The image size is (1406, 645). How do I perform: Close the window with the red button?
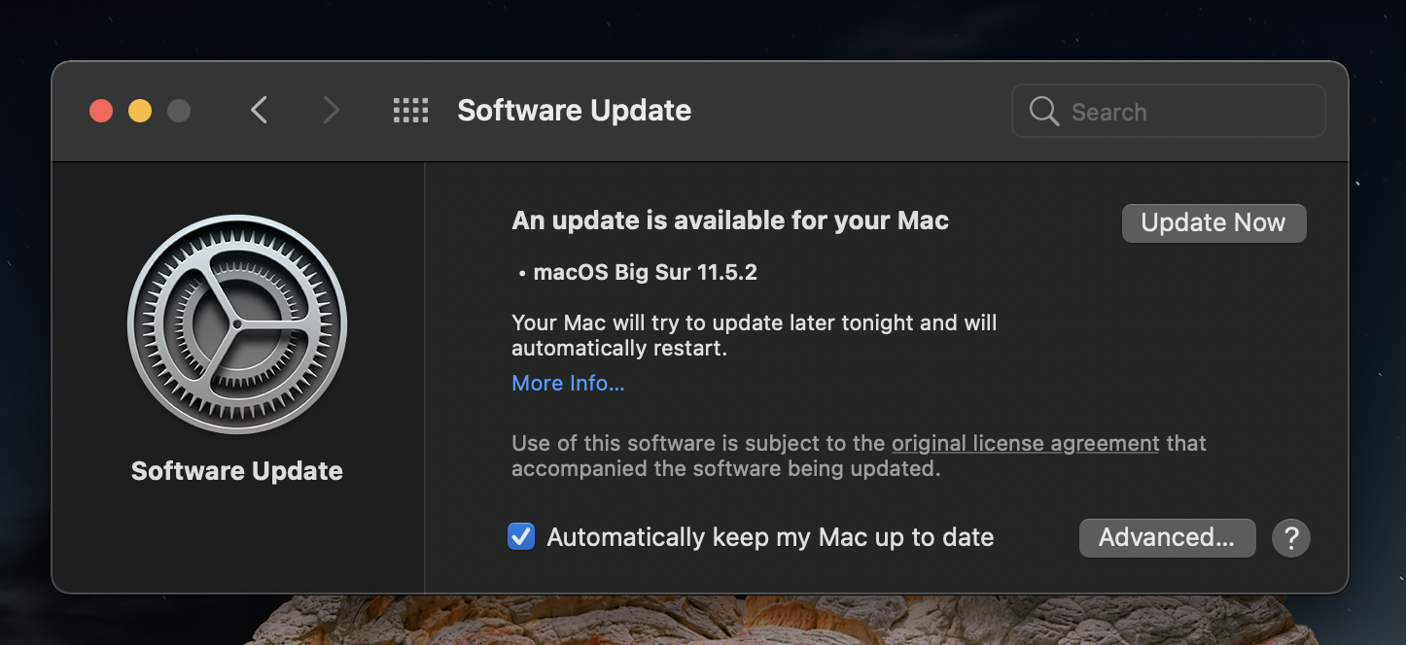pyautogui.click(x=101, y=111)
